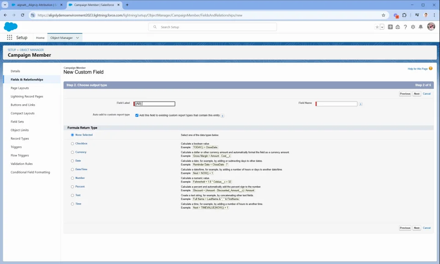Click the Field Name info icon
The width and height of the screenshot is (440, 264).
(x=361, y=104)
